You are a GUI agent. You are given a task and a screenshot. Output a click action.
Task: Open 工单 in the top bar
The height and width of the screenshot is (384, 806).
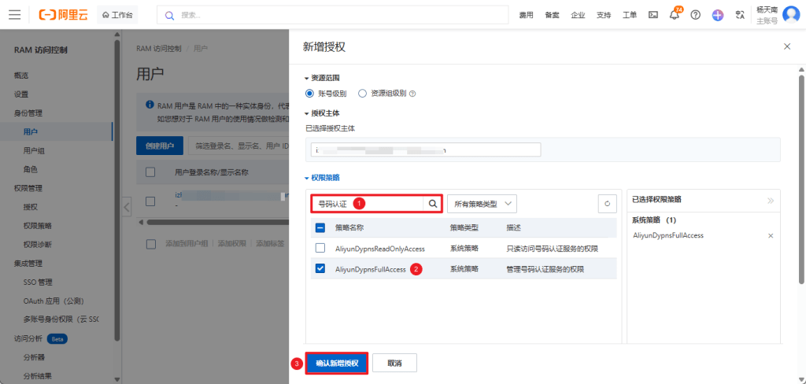pos(630,15)
